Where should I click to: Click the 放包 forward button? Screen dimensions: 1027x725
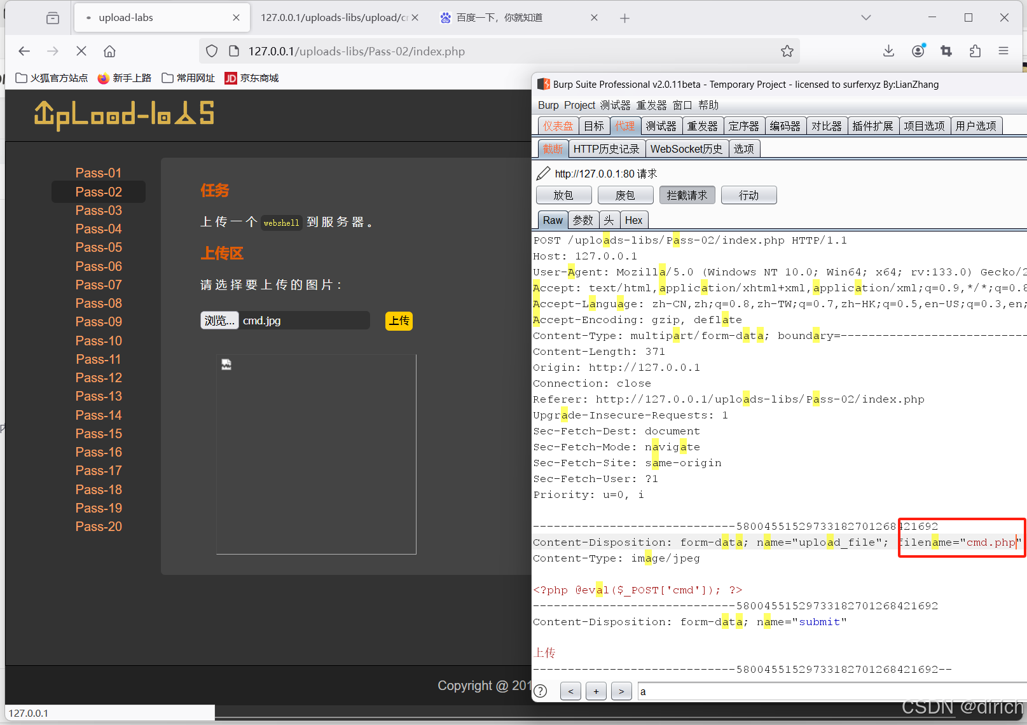point(563,195)
